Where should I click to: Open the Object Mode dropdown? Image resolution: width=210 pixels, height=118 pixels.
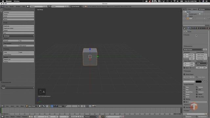tap(32, 106)
